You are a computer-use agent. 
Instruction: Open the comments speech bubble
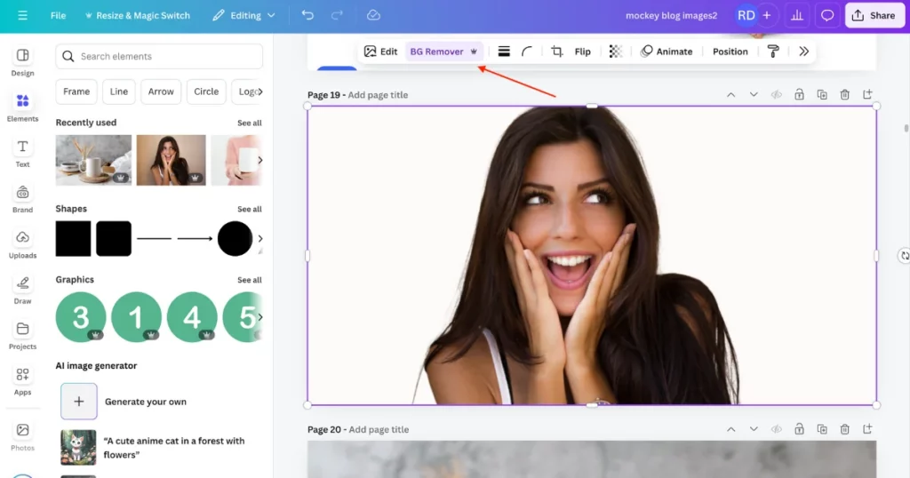[x=827, y=16]
